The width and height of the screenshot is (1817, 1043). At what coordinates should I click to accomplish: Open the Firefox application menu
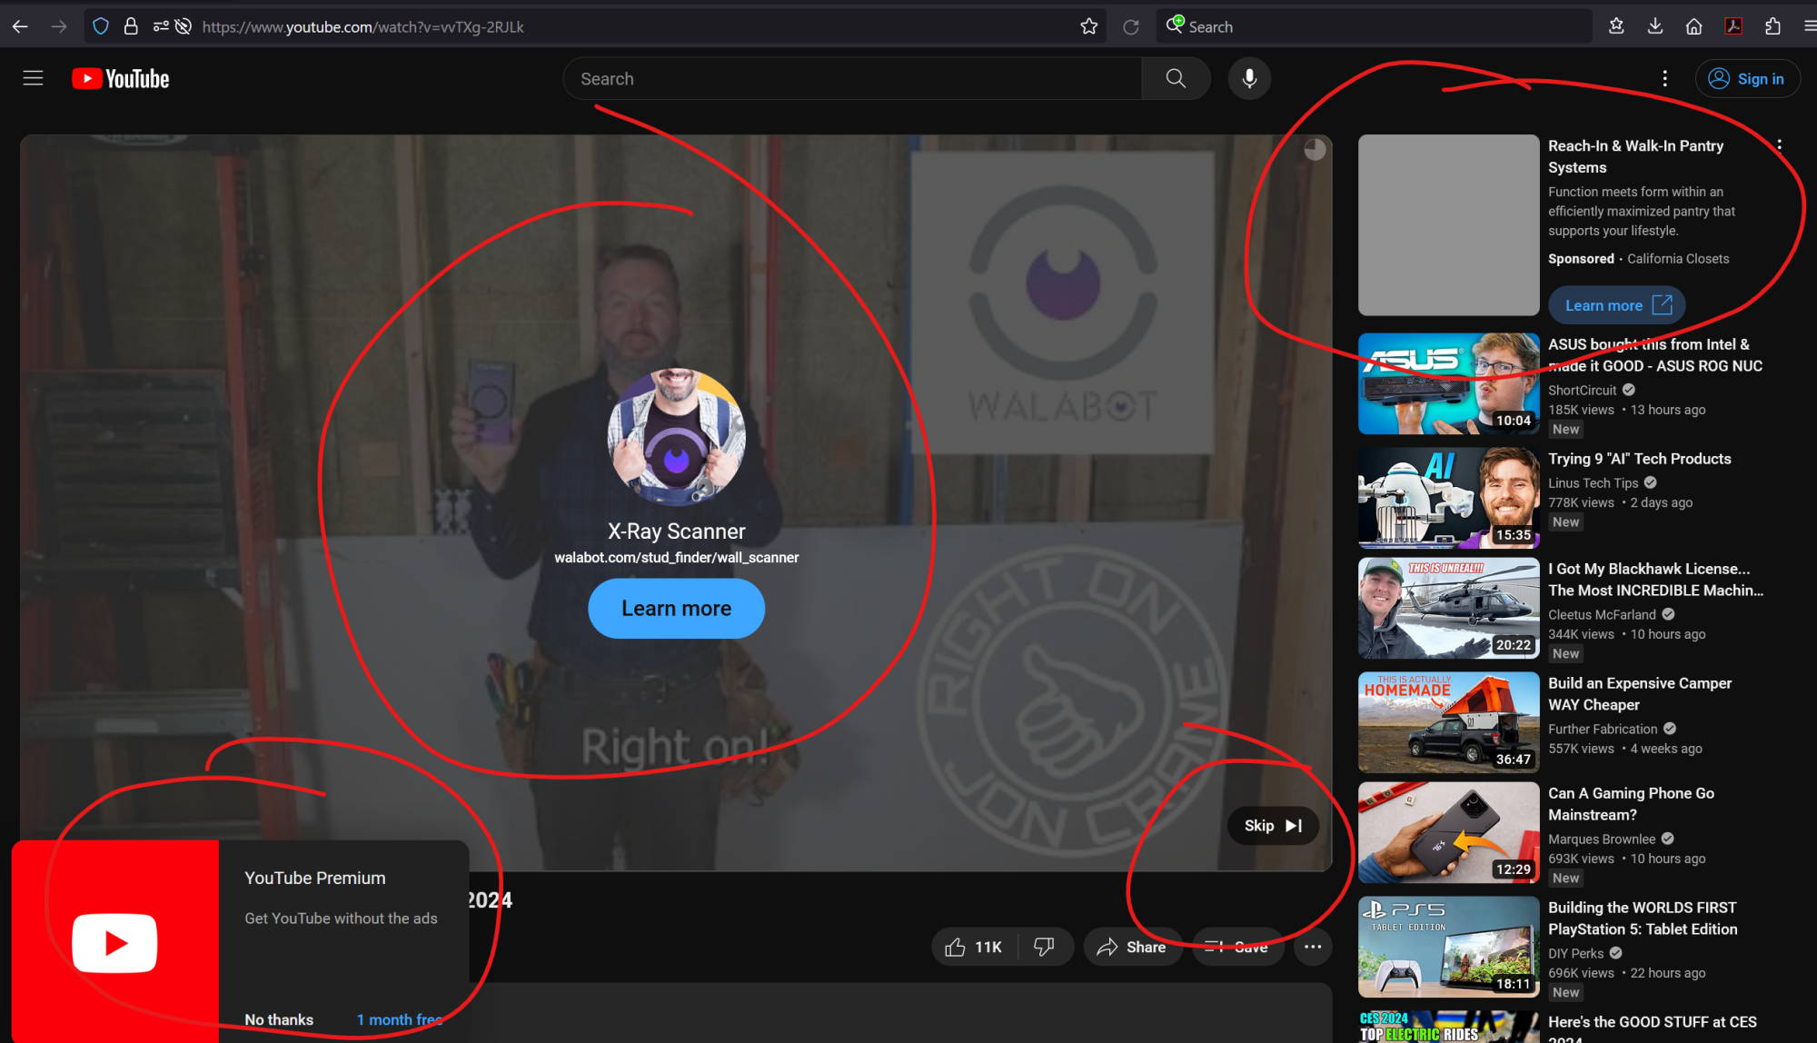[x=1808, y=25]
